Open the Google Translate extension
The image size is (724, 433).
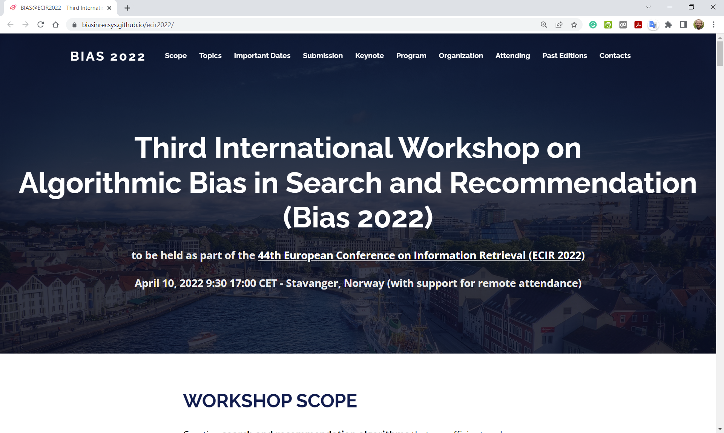tap(653, 24)
